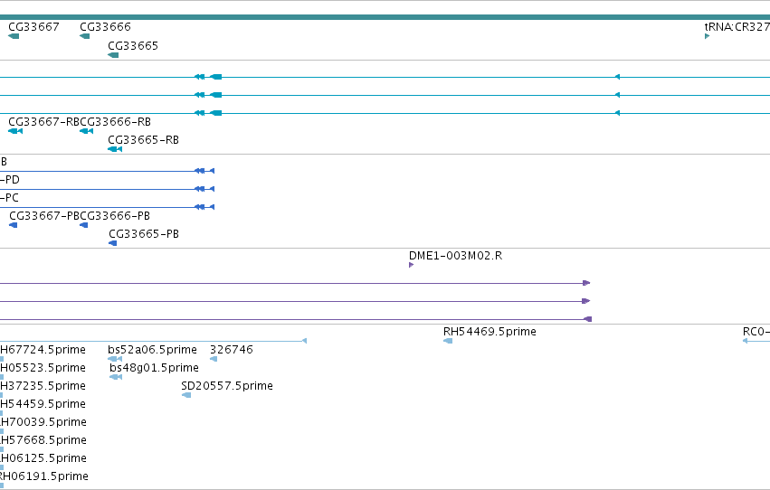Click the 326746 feature glyph
Image resolution: width=770 pixels, height=490 pixels.
(214, 359)
